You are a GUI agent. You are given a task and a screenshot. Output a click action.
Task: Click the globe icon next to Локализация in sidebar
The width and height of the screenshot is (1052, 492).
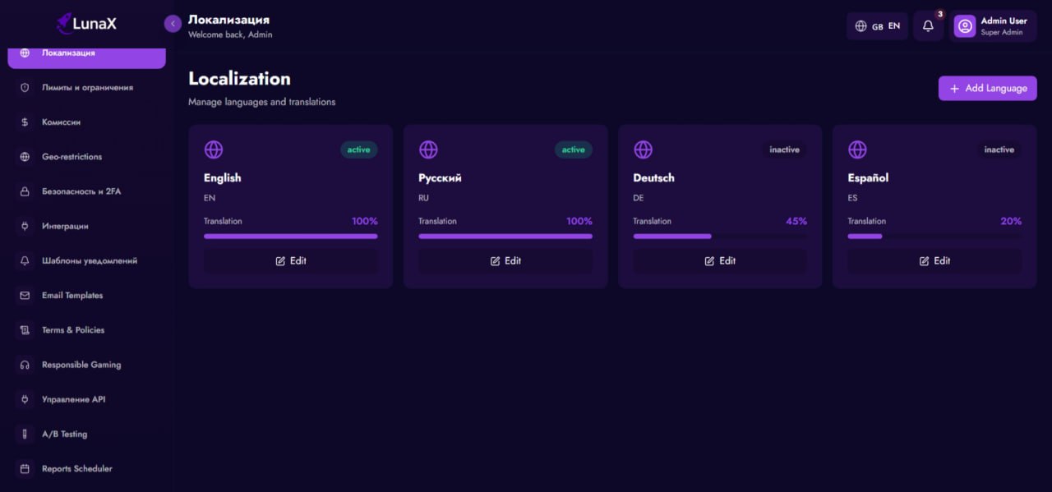pyautogui.click(x=25, y=53)
